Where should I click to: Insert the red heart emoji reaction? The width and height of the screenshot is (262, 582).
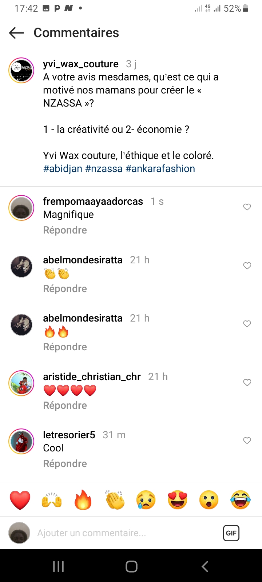20,500
